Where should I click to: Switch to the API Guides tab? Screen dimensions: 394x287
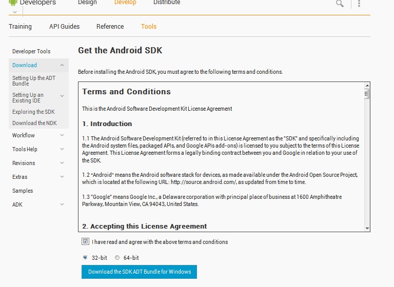64,26
